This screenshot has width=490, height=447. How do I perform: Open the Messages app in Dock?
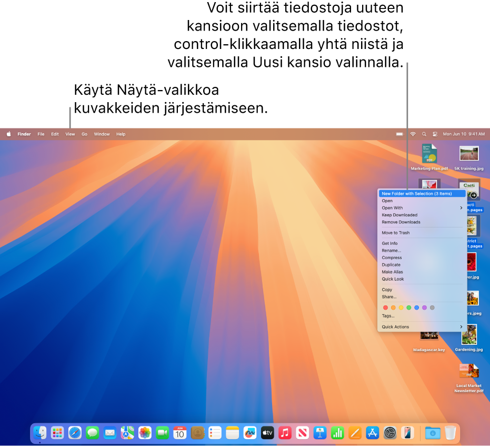pyautogui.click(x=93, y=433)
